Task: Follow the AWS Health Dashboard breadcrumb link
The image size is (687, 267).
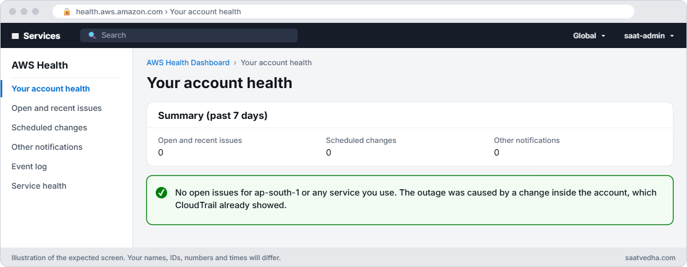Action: coord(188,63)
